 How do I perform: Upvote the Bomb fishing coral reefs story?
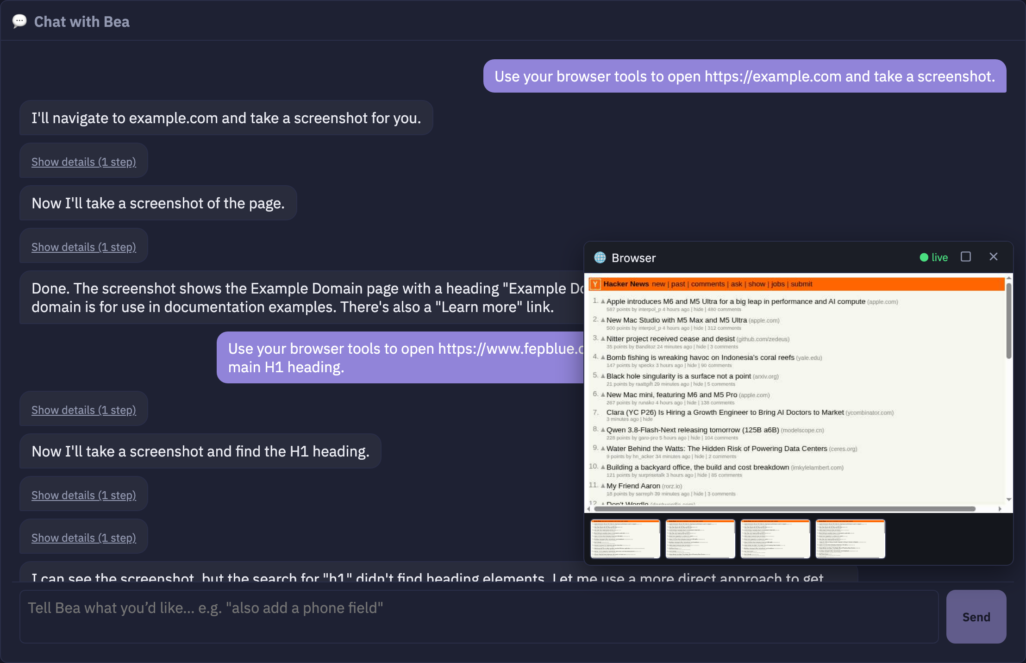pos(603,357)
